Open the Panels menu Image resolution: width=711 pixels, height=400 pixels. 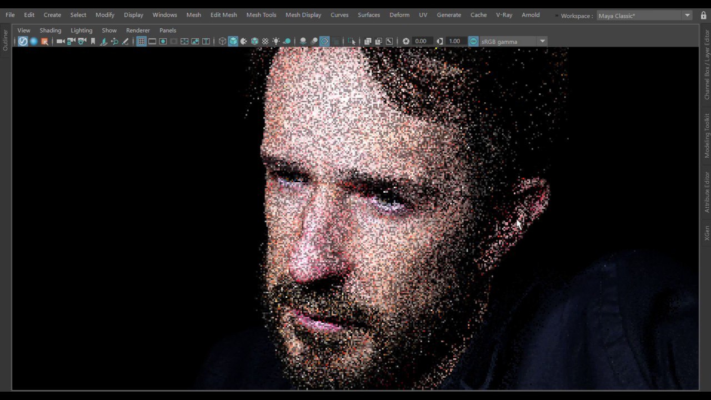coord(168,31)
